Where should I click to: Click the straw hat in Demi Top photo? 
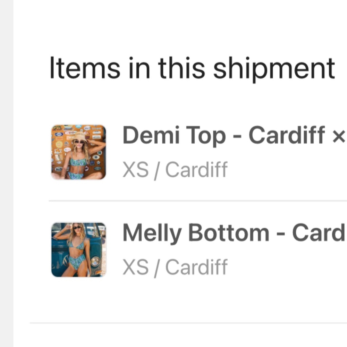(79, 137)
